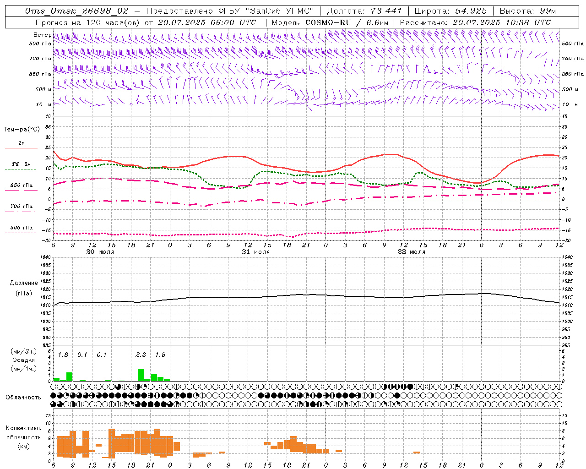586x469 pixels.
Task: Click the Осадки precipitation label
Action: (23, 360)
